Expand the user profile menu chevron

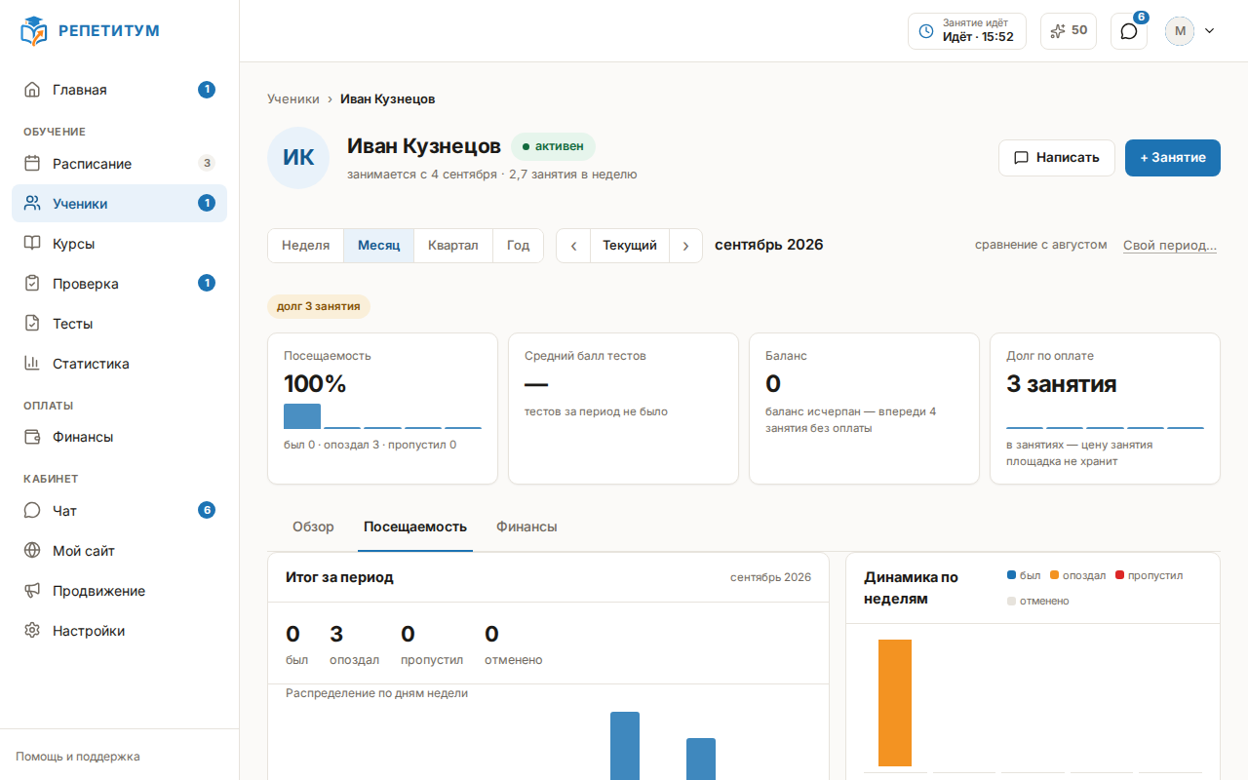[x=1210, y=31]
